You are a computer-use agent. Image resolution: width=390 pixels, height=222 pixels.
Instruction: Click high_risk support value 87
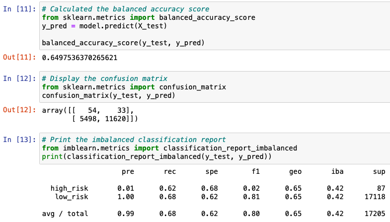pos(381,188)
